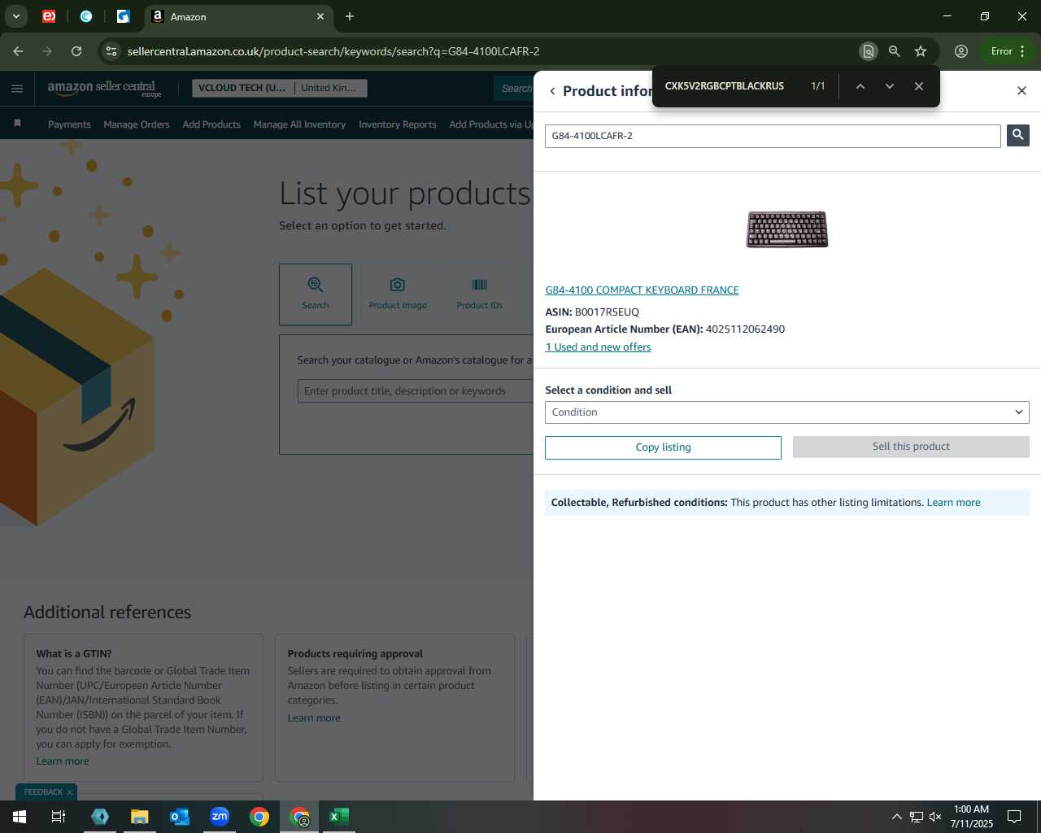Jump to next find result
The height and width of the screenshot is (833, 1041).
pos(890,86)
